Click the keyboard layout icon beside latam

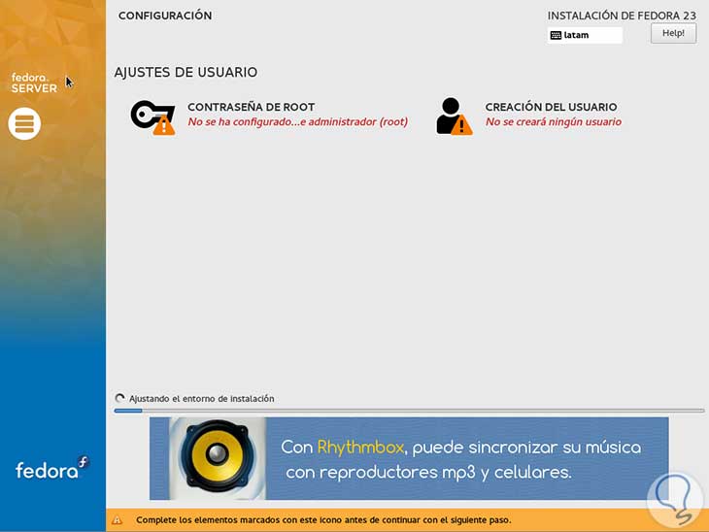pyautogui.click(x=556, y=35)
